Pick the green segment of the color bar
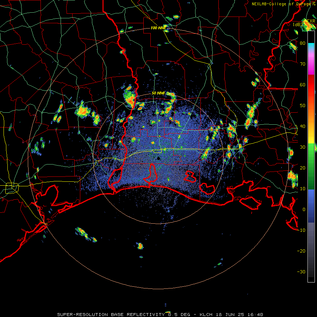 click(x=311, y=166)
